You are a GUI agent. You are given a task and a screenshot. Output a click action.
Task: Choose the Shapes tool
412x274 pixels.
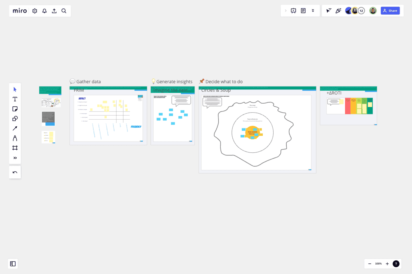click(x=15, y=119)
